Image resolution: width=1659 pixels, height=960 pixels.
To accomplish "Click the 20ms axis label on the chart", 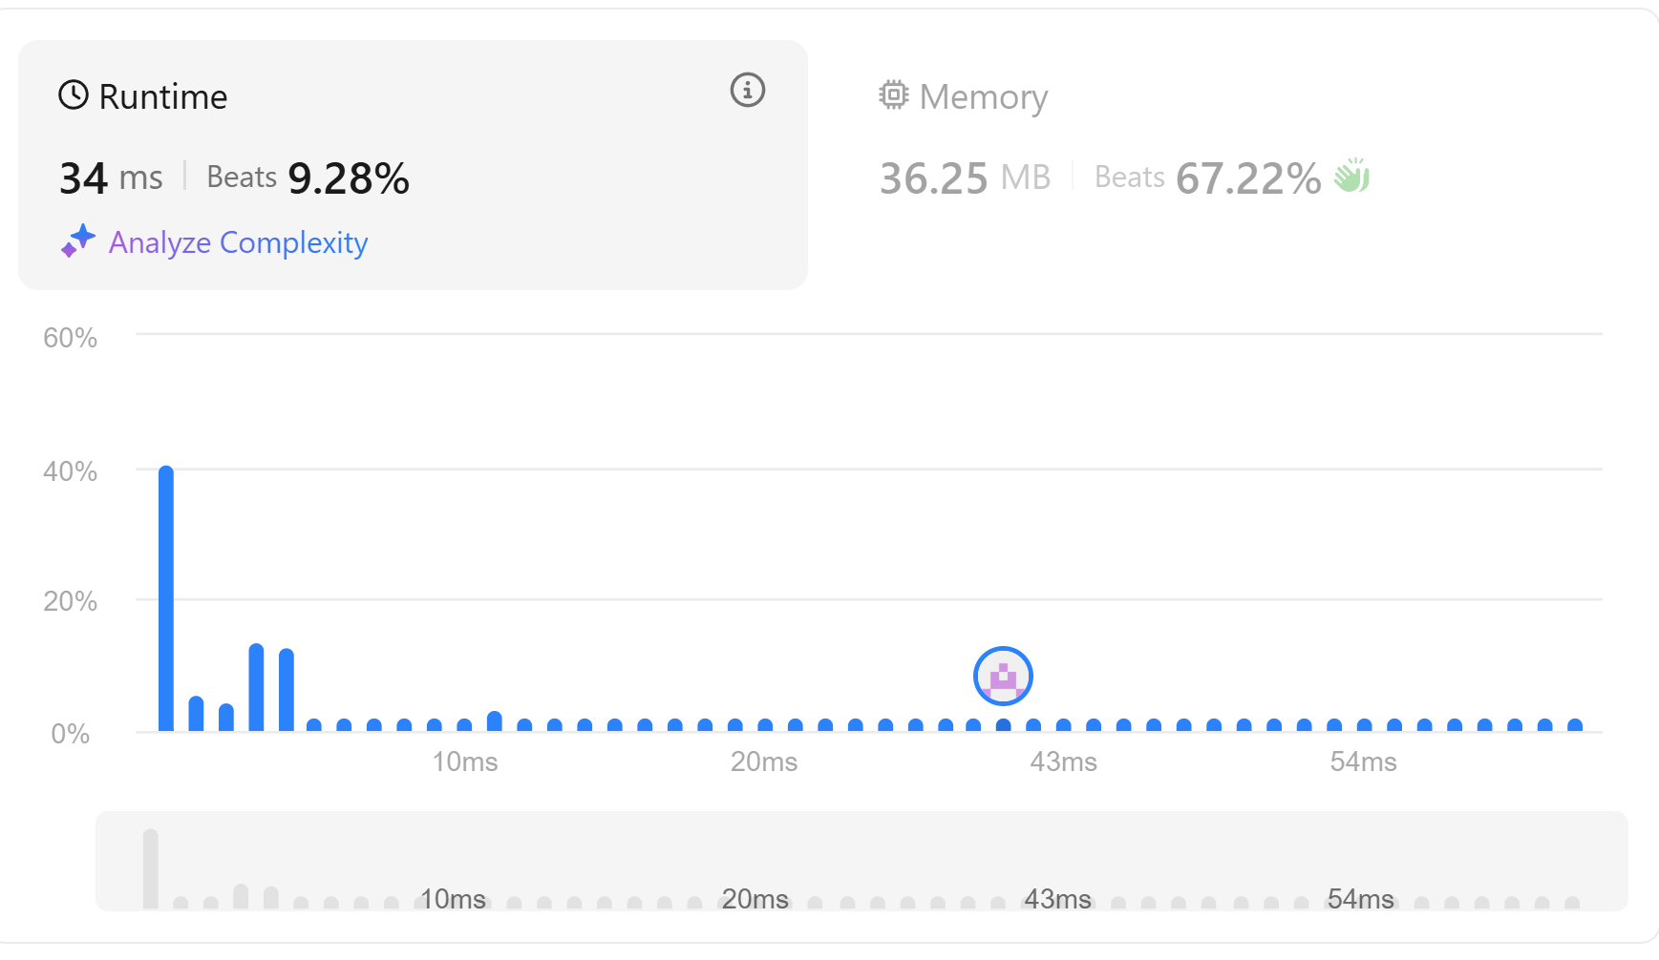I will coord(764,762).
